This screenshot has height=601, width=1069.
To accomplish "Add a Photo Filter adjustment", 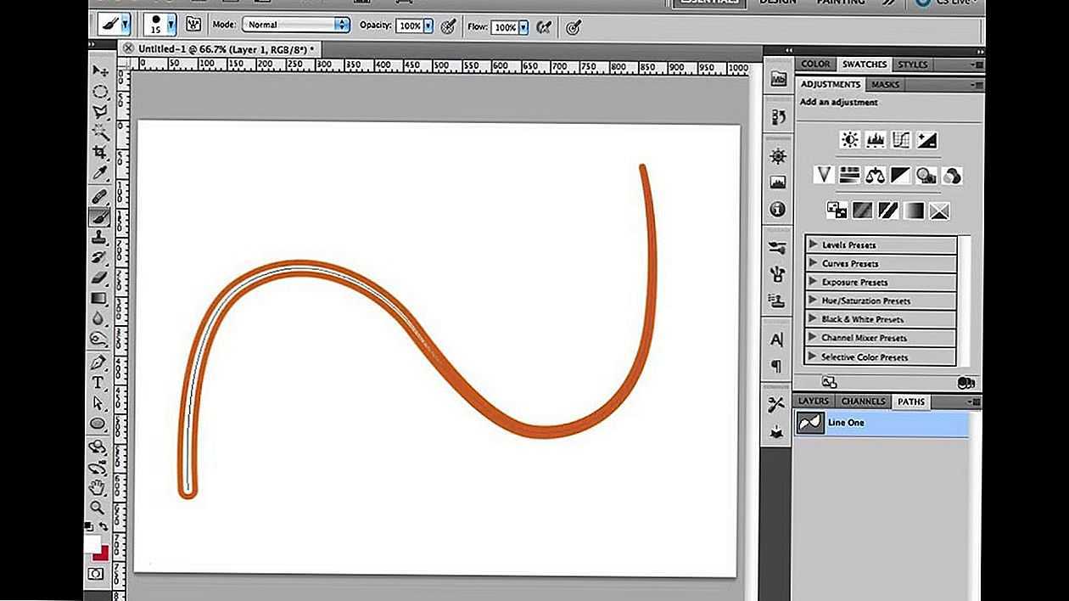I will pyautogui.click(x=926, y=175).
